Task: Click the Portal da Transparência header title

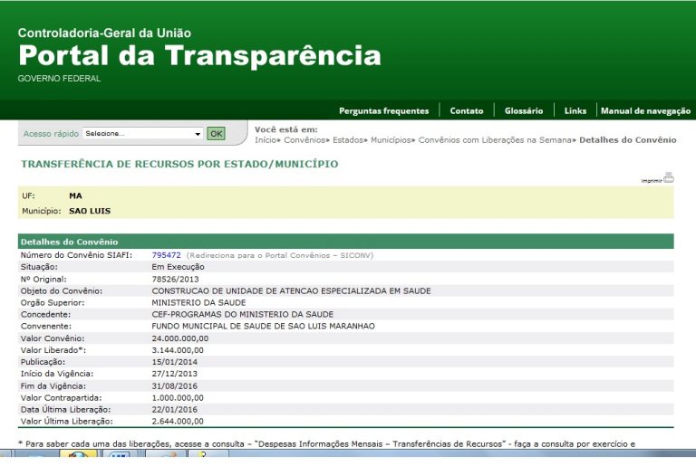Action: click(x=199, y=55)
